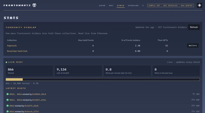Open token #864 link
This screenshot has width=205, height=113.
click(19, 100)
